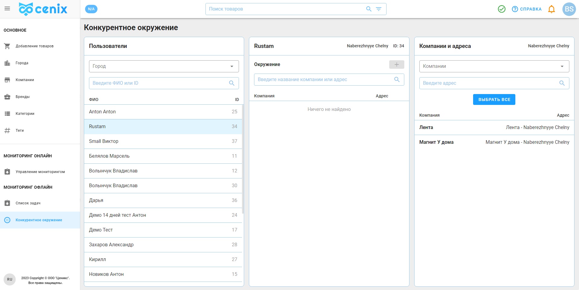The height and width of the screenshot is (290, 579).
Task: Expand the Город dropdown
Action: point(164,66)
